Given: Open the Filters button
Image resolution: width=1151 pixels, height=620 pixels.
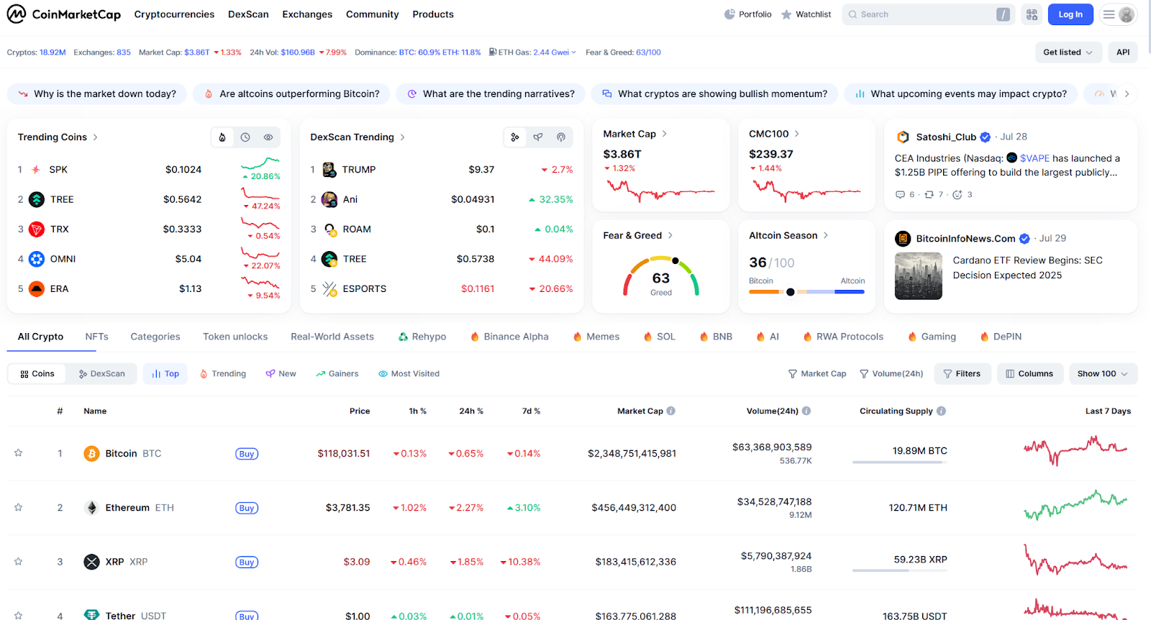Looking at the screenshot, I should point(963,374).
